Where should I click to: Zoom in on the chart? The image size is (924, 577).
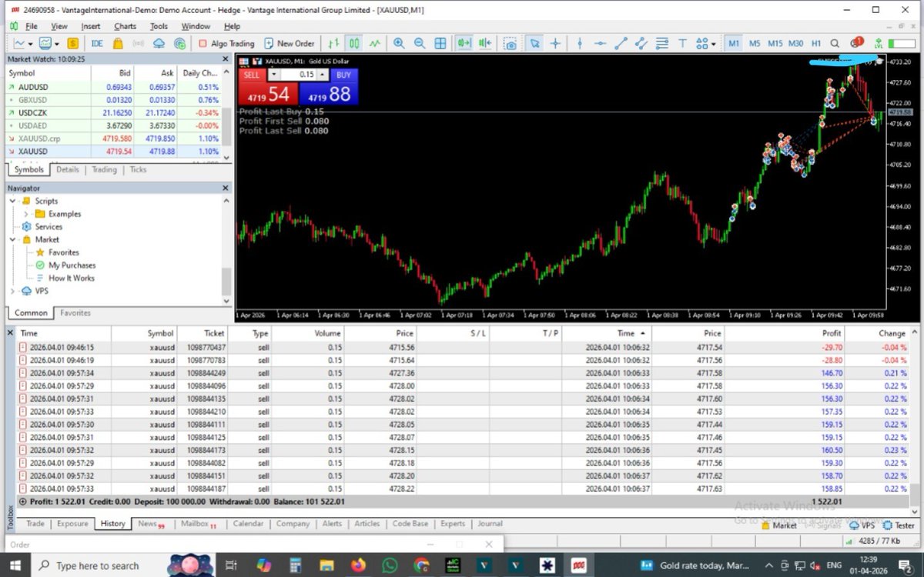(399, 44)
